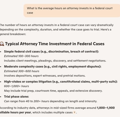The width and height of the screenshot is (120, 117).
Task: Click the 'Includes client meetings, pleadings' description line
Action: (55, 61)
